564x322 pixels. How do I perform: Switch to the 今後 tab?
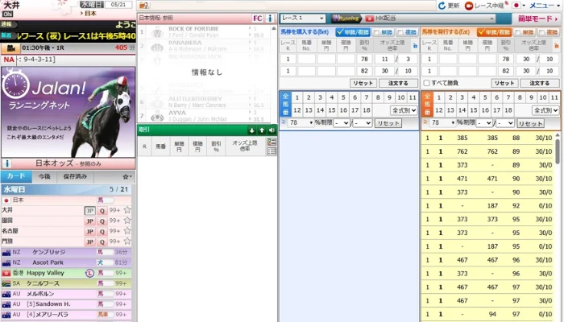point(44,175)
